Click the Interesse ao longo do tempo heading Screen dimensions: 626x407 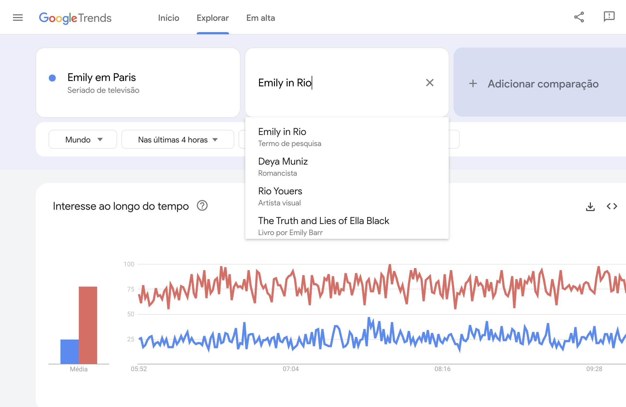[121, 206]
